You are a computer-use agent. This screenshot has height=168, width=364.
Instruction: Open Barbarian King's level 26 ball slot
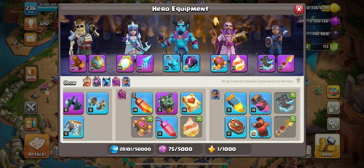pos(97,63)
